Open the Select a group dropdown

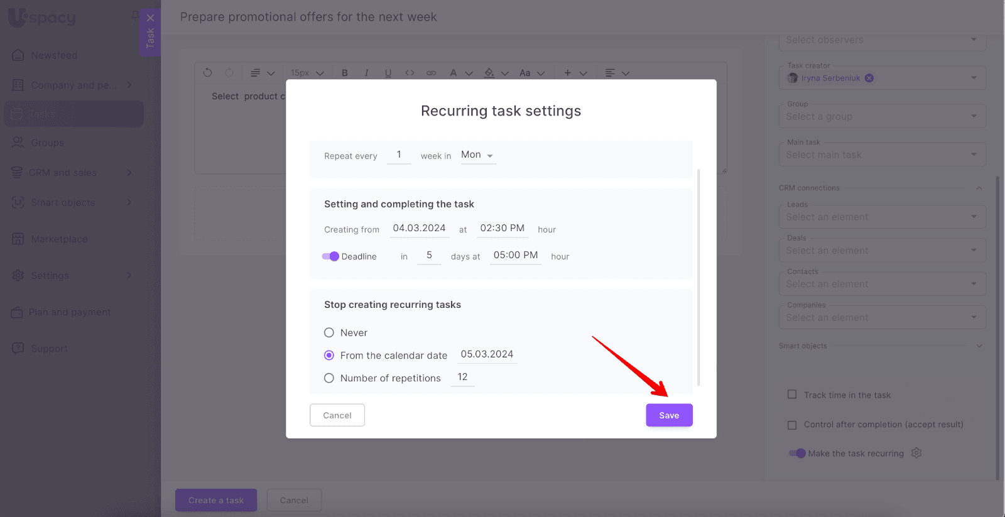coord(882,116)
